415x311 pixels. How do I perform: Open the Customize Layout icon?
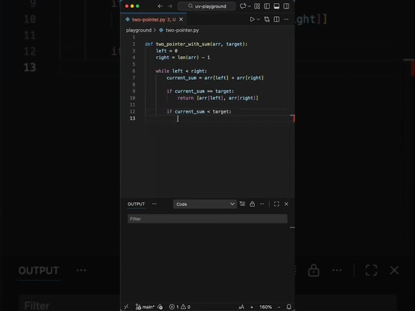[257, 6]
